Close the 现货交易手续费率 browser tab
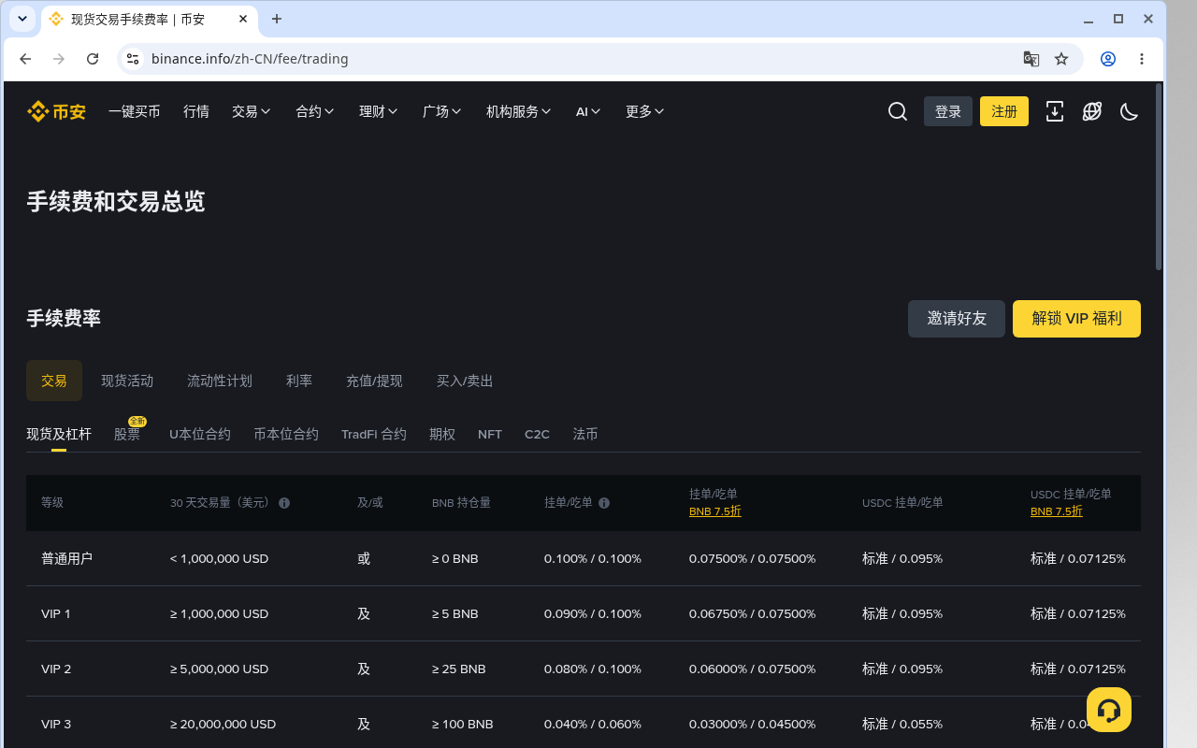Image resolution: width=1197 pixels, height=748 pixels. [243, 19]
